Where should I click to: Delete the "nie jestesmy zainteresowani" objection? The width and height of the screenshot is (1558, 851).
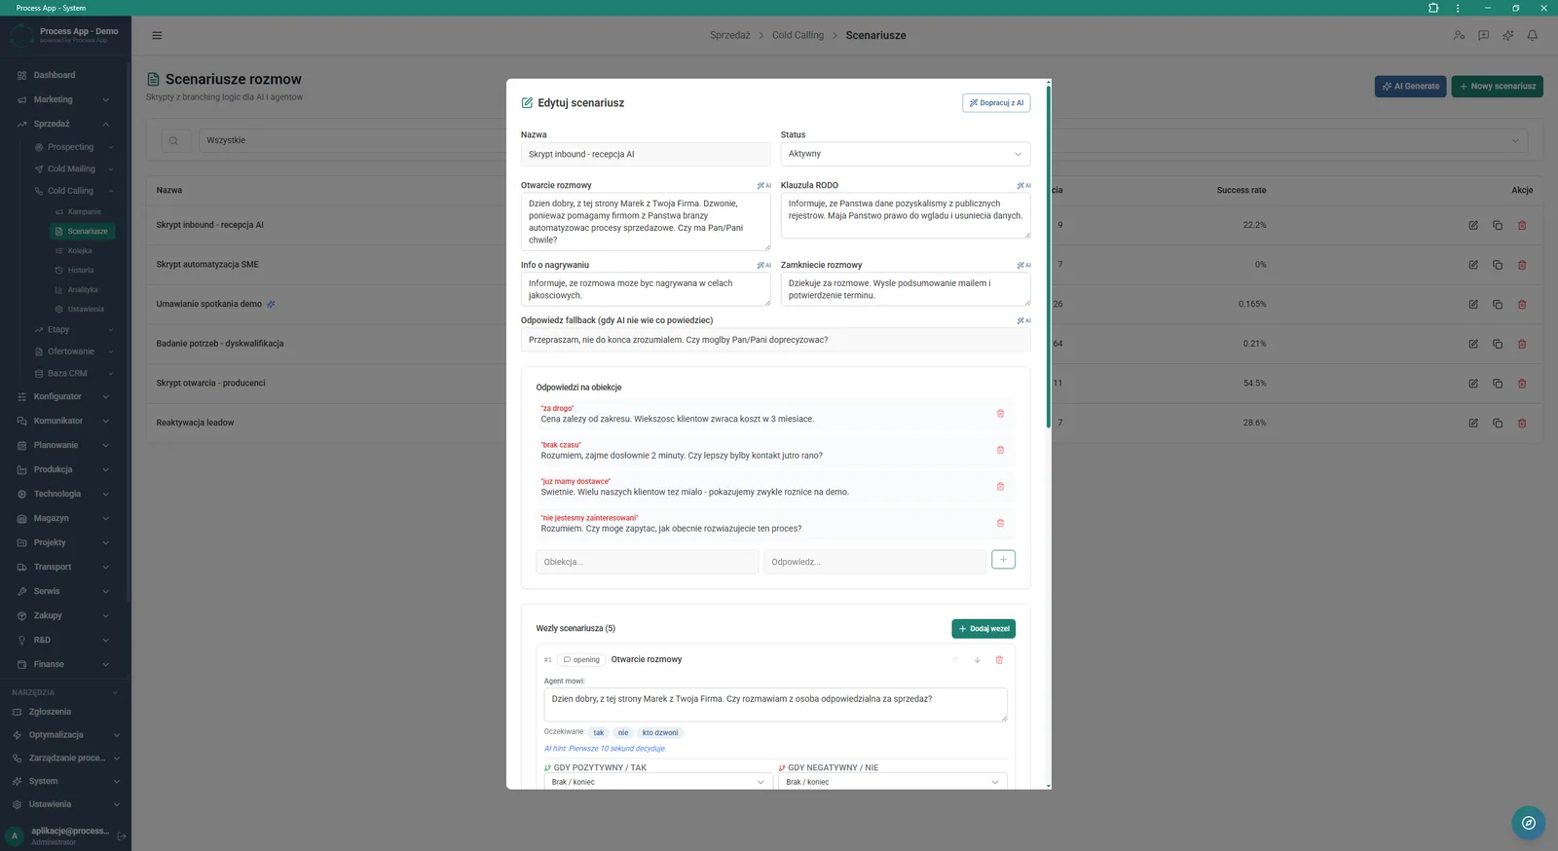pos(1000,523)
